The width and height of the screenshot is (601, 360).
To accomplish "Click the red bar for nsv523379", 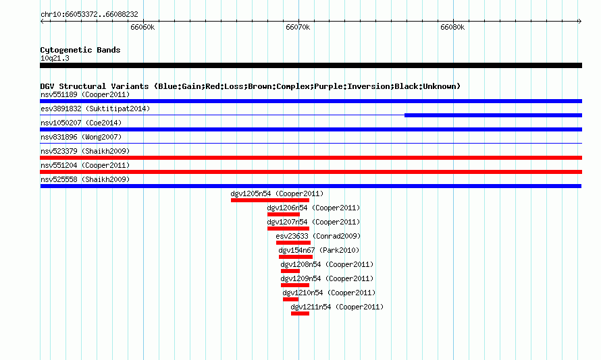I will point(311,158).
